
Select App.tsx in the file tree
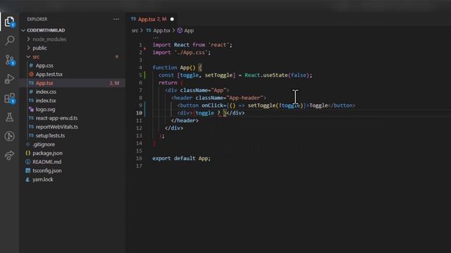pos(44,83)
